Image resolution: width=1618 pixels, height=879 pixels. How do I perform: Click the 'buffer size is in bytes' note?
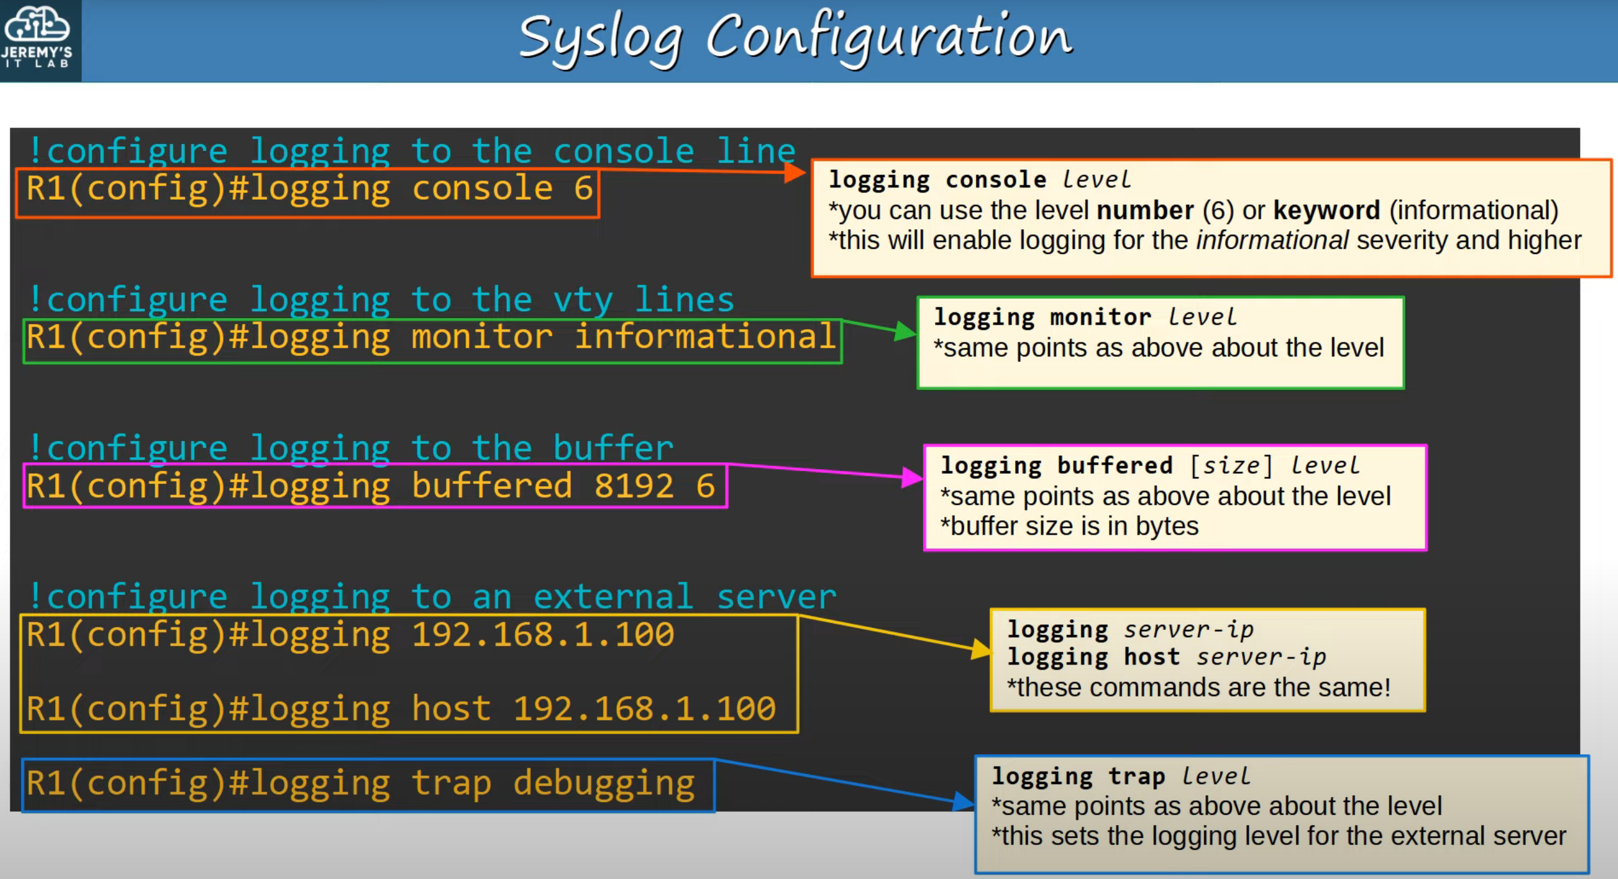point(1069,526)
